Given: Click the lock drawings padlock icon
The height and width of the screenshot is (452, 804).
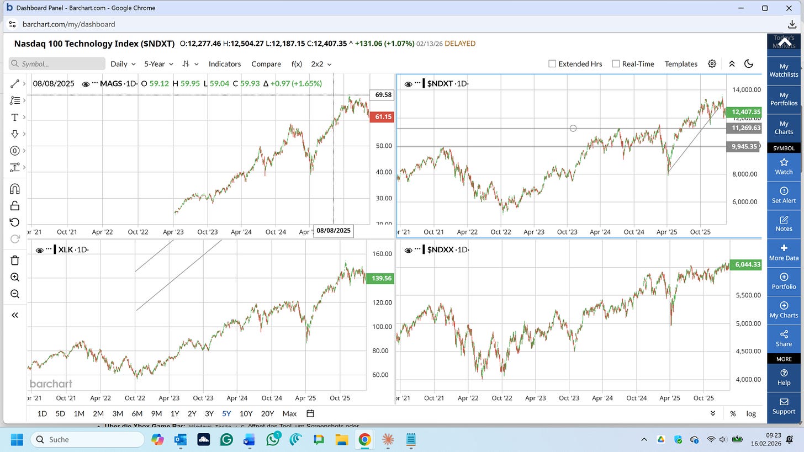Looking at the screenshot, I should tap(15, 205).
